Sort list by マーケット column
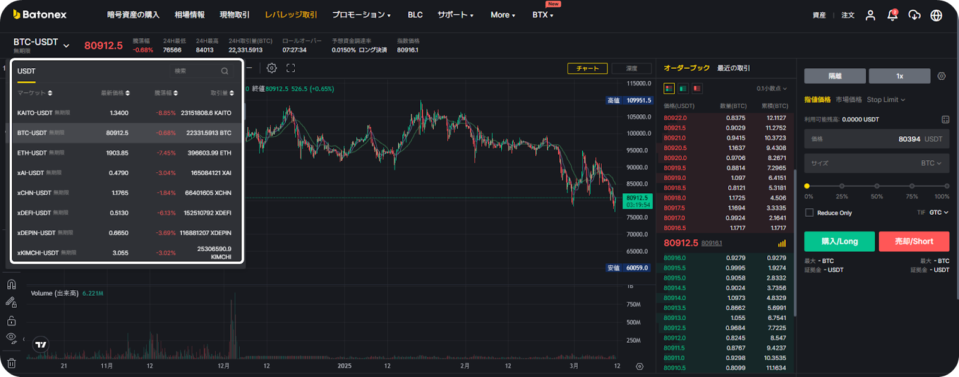The height and width of the screenshot is (377, 959). click(x=35, y=93)
